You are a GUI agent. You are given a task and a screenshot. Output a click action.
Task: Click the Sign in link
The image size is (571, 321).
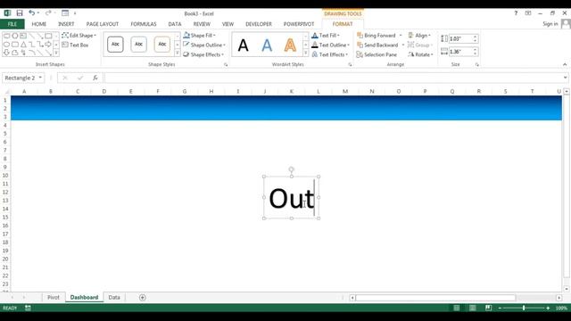coord(550,24)
